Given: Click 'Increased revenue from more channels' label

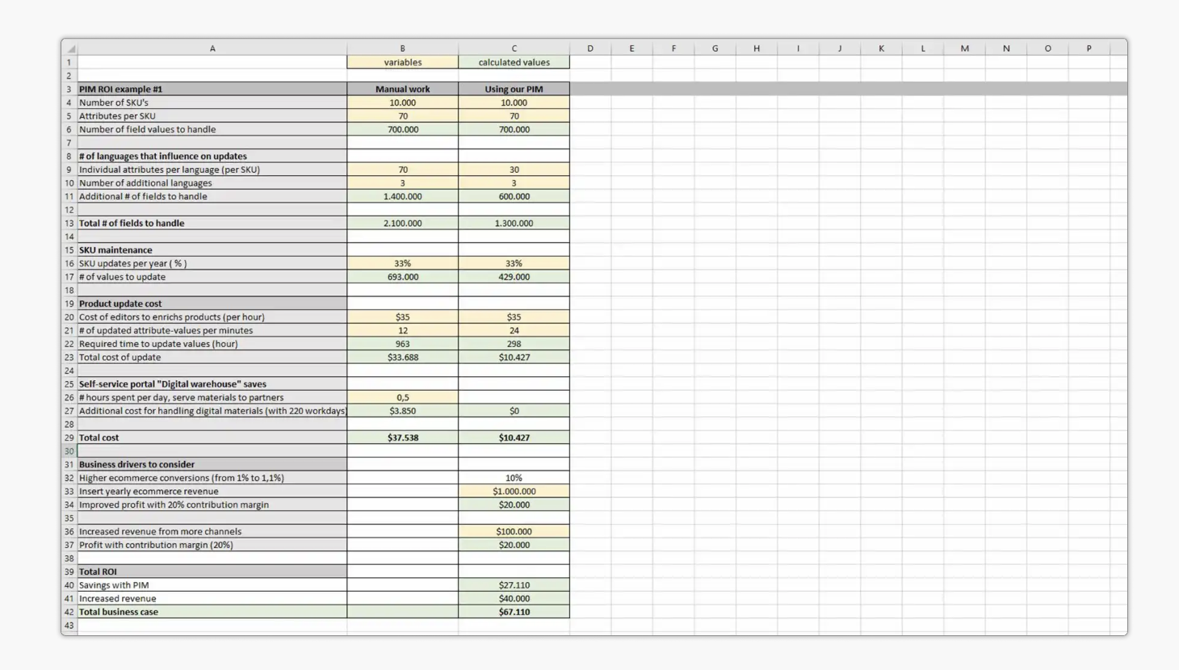Looking at the screenshot, I should click(212, 531).
